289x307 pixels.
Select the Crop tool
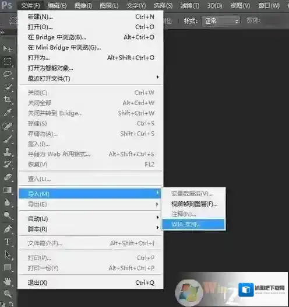point(8,99)
